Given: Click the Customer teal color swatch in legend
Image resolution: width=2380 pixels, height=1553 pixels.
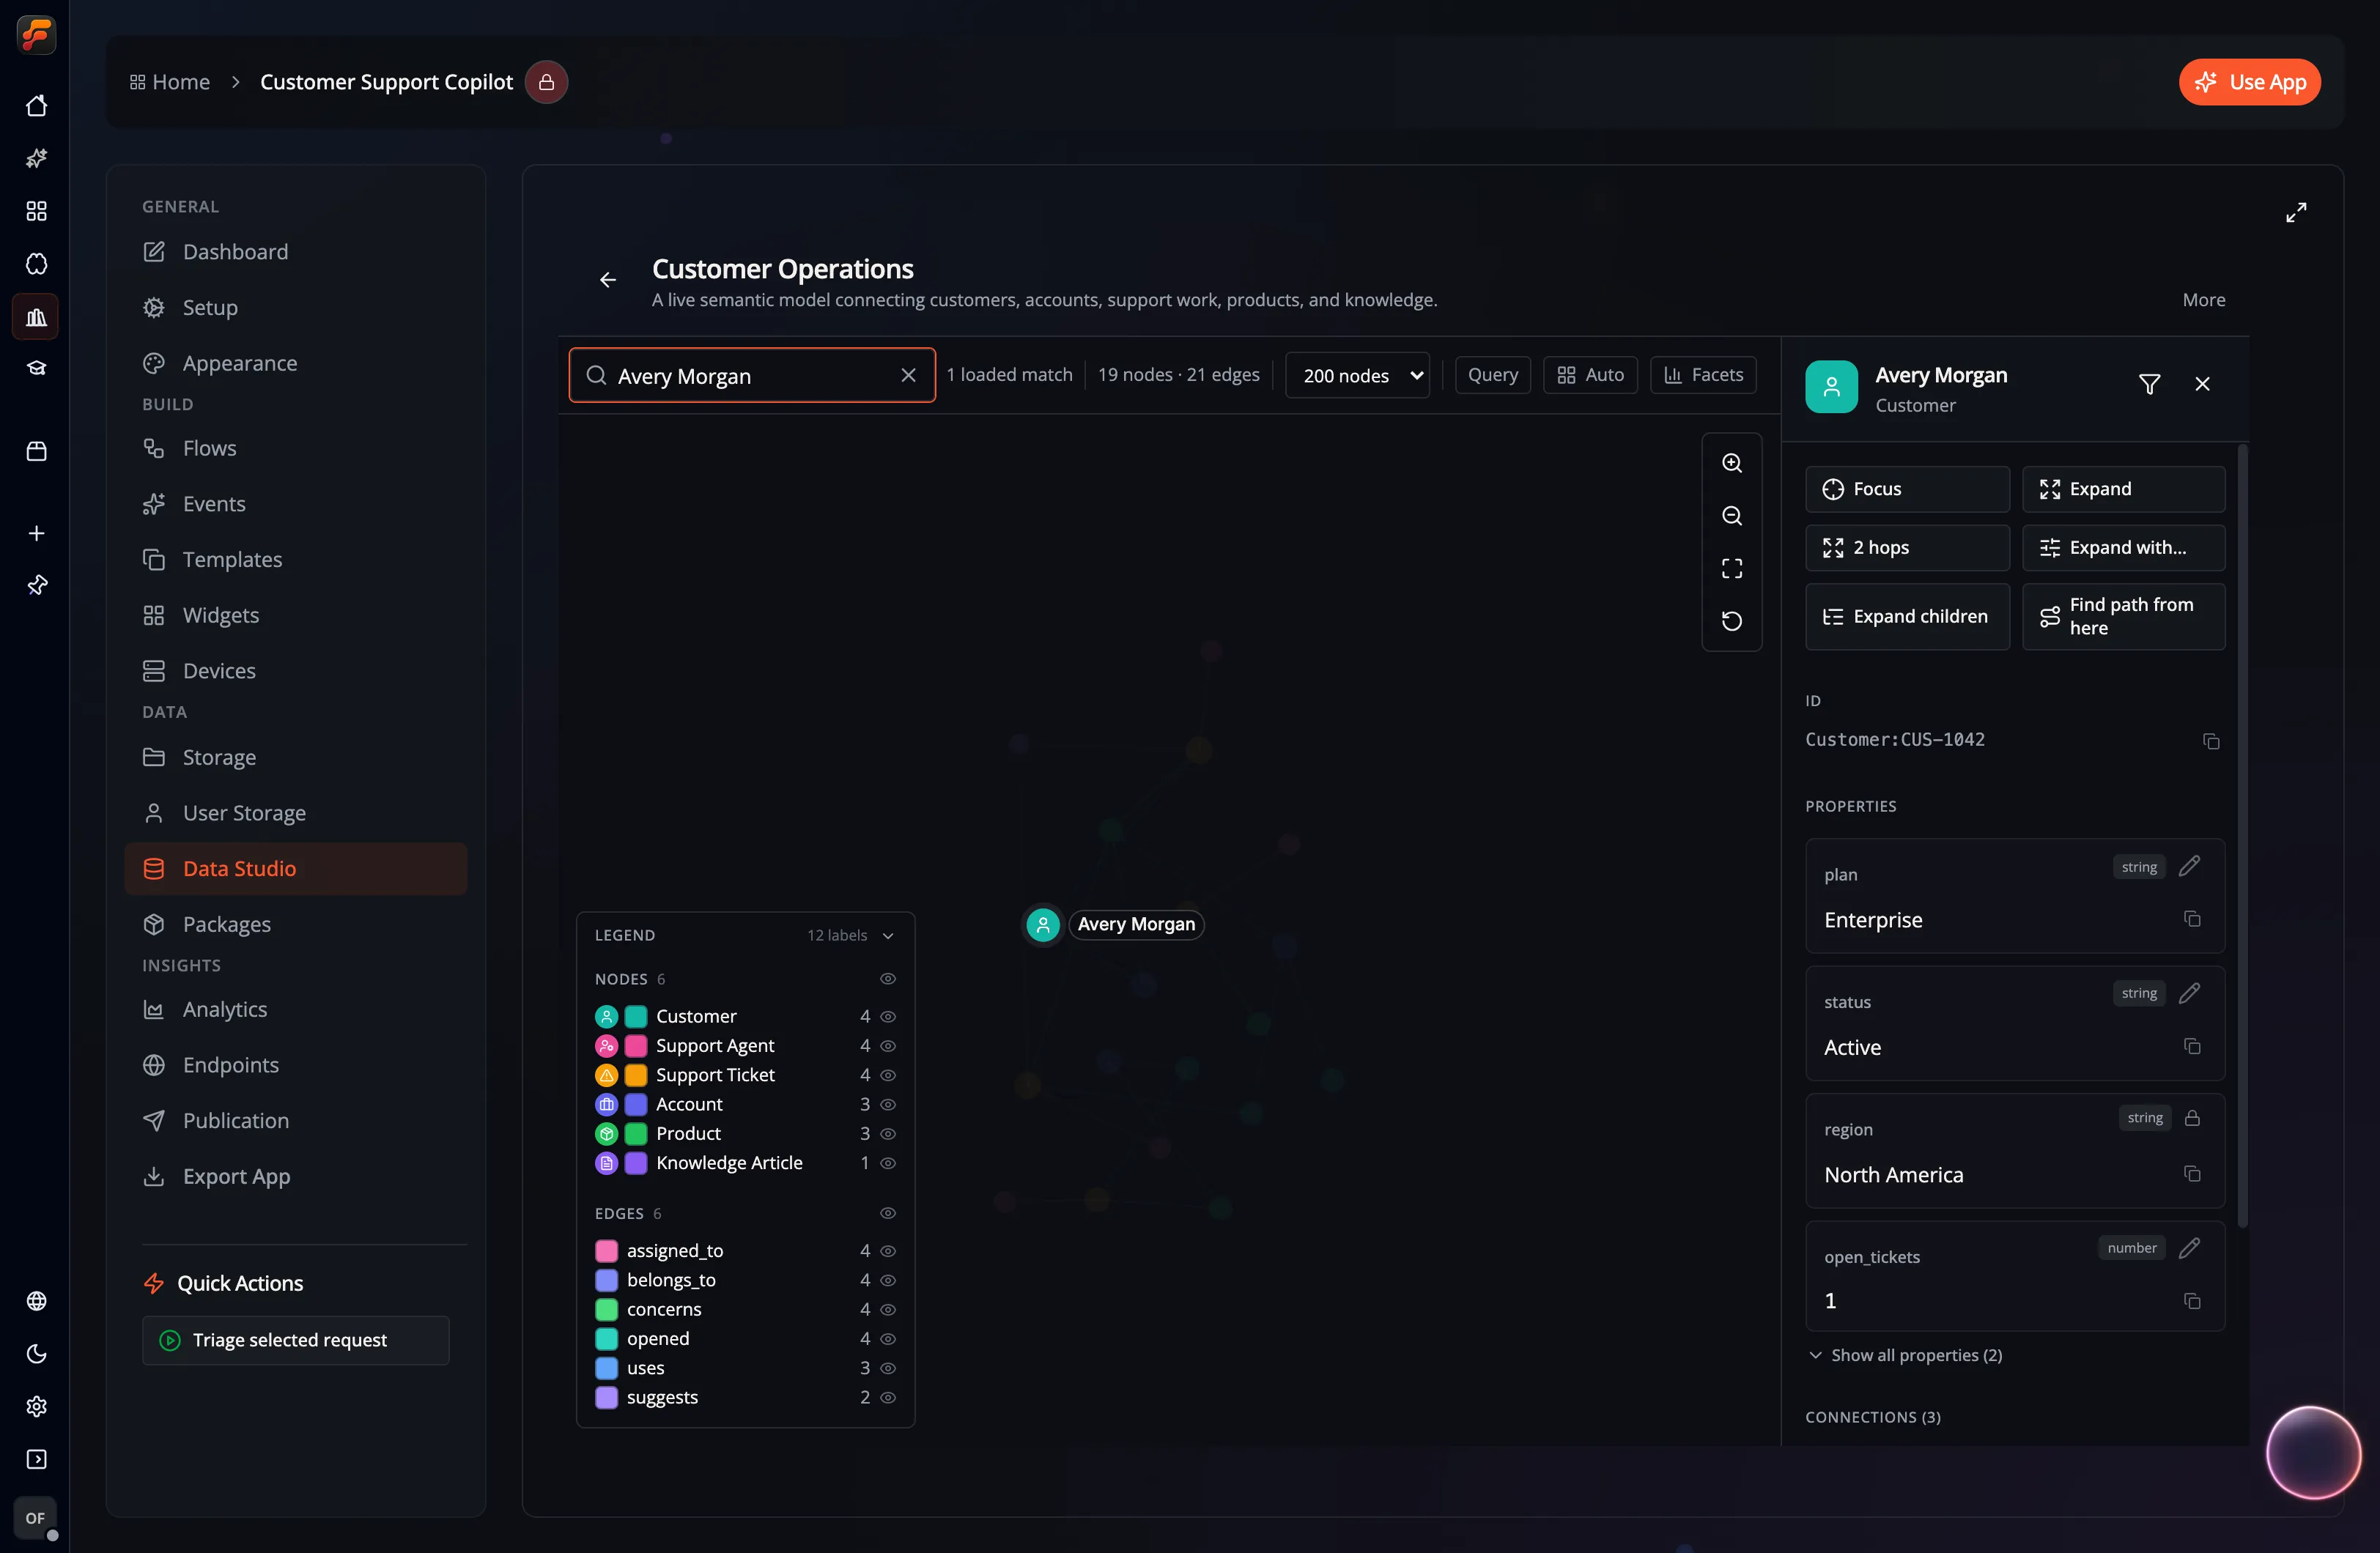Looking at the screenshot, I should click(x=636, y=1016).
